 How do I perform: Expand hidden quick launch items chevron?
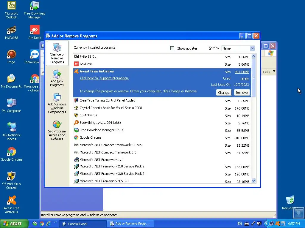[x=56, y=222]
